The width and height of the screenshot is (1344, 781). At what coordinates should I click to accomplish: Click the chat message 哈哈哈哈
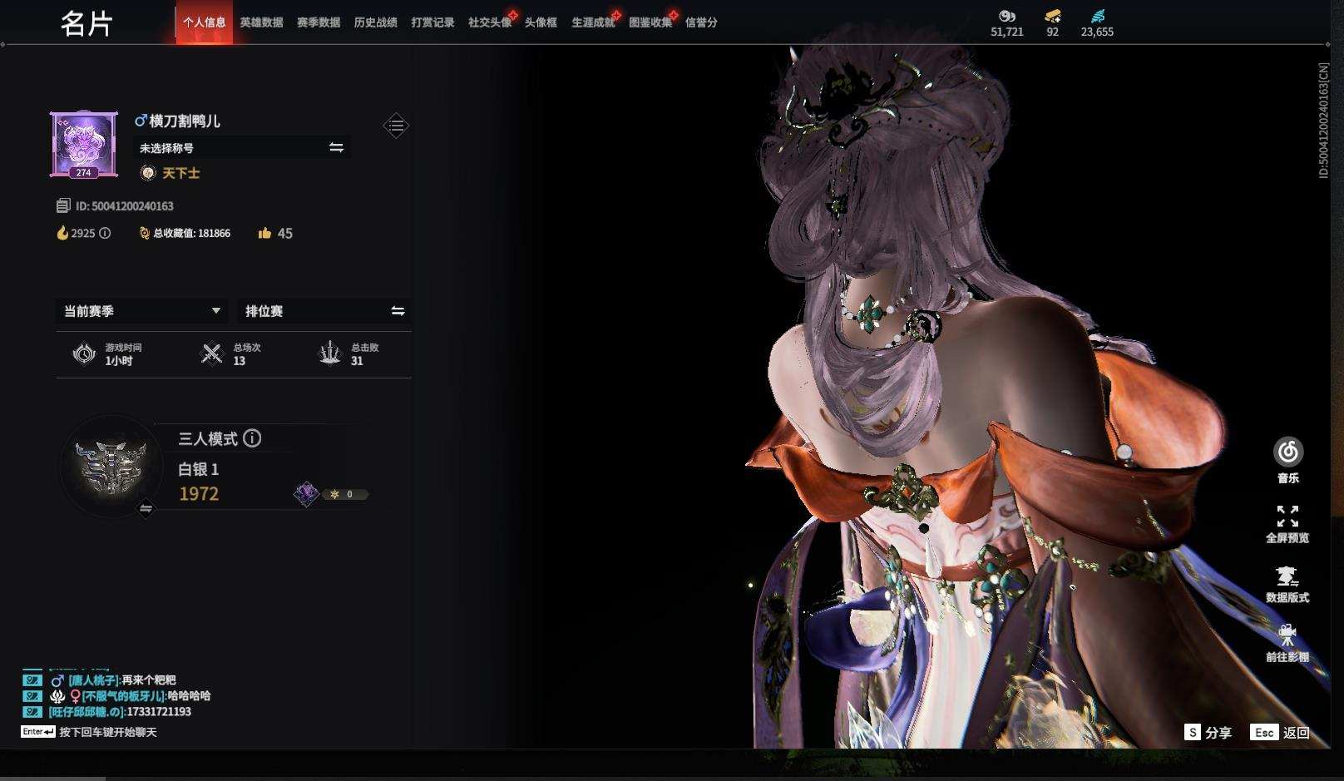coord(189,696)
